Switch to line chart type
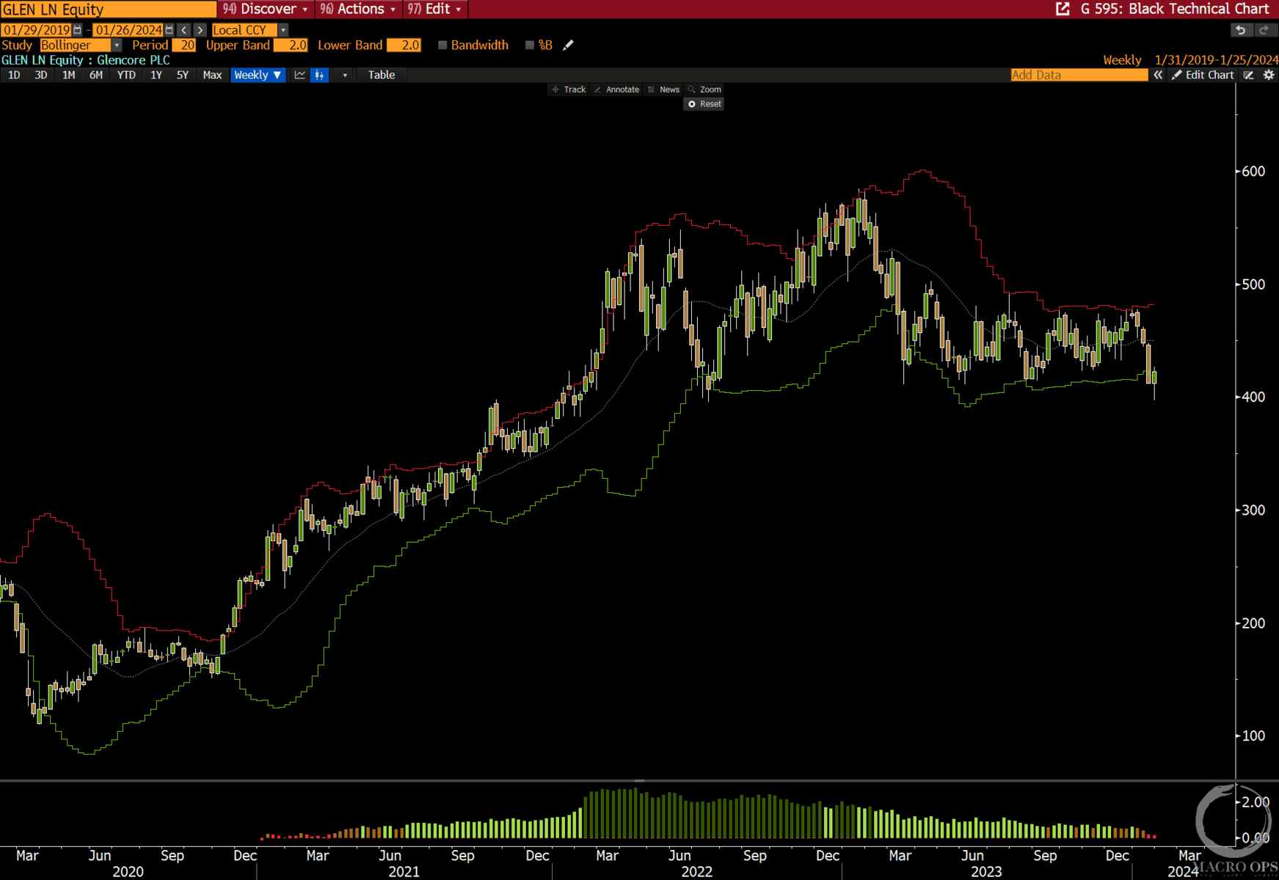The width and height of the screenshot is (1279, 880). (x=300, y=75)
